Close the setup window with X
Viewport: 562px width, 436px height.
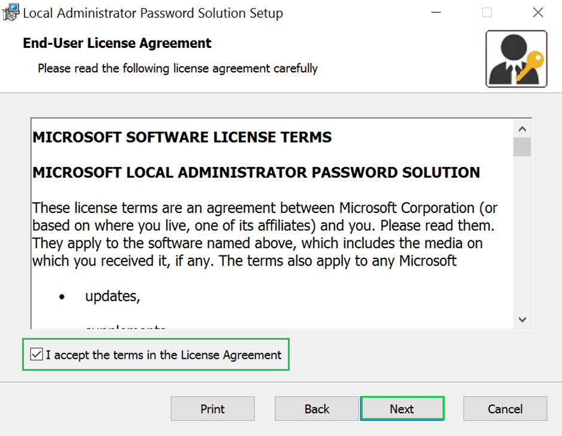click(x=537, y=13)
